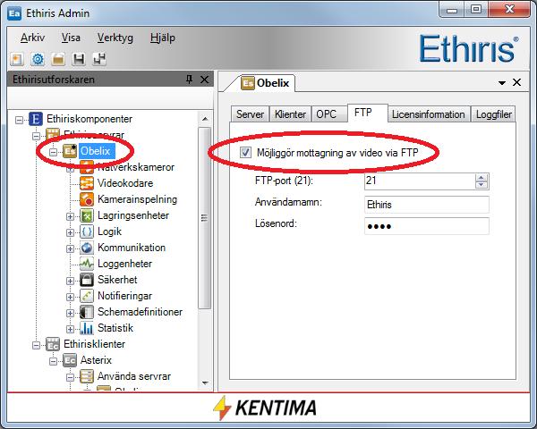The width and height of the screenshot is (537, 429).
Task: Click the Säkerhet padlock icon
Action: [87, 280]
